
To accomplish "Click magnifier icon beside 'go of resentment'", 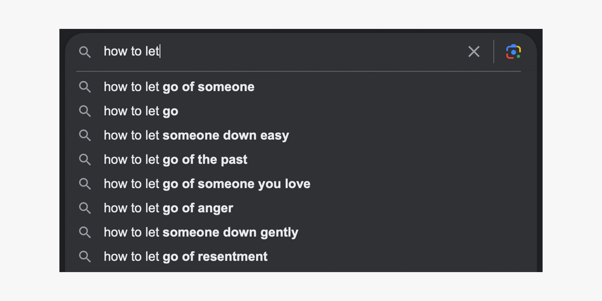I will [x=85, y=256].
